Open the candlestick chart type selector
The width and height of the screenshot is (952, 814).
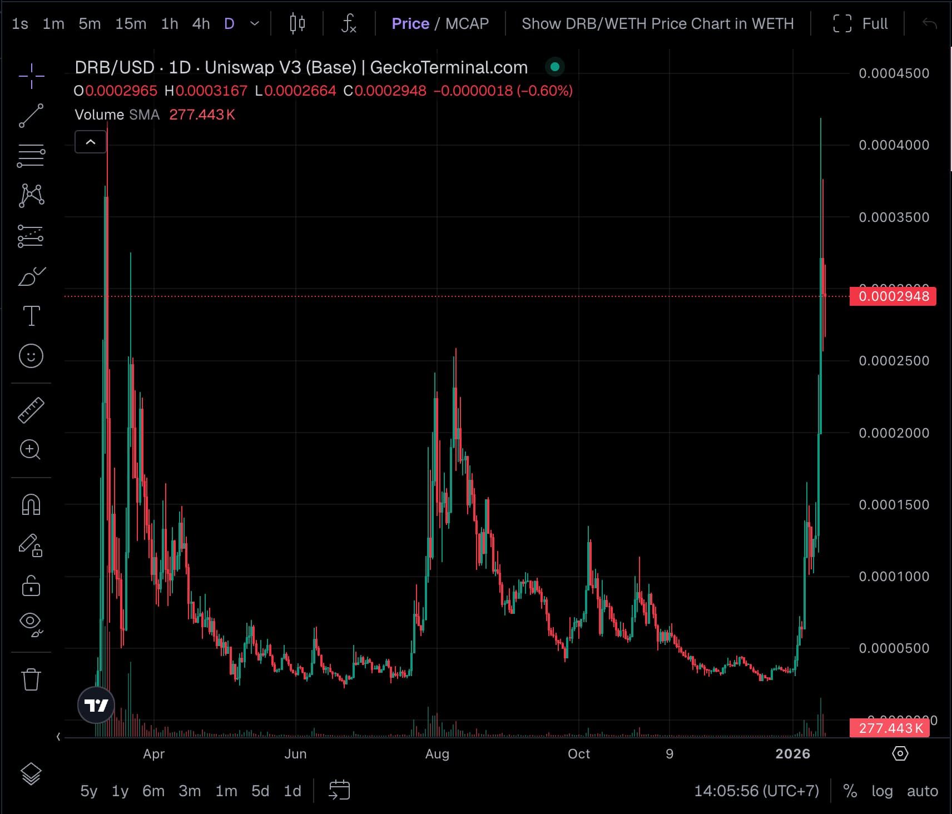tap(297, 24)
